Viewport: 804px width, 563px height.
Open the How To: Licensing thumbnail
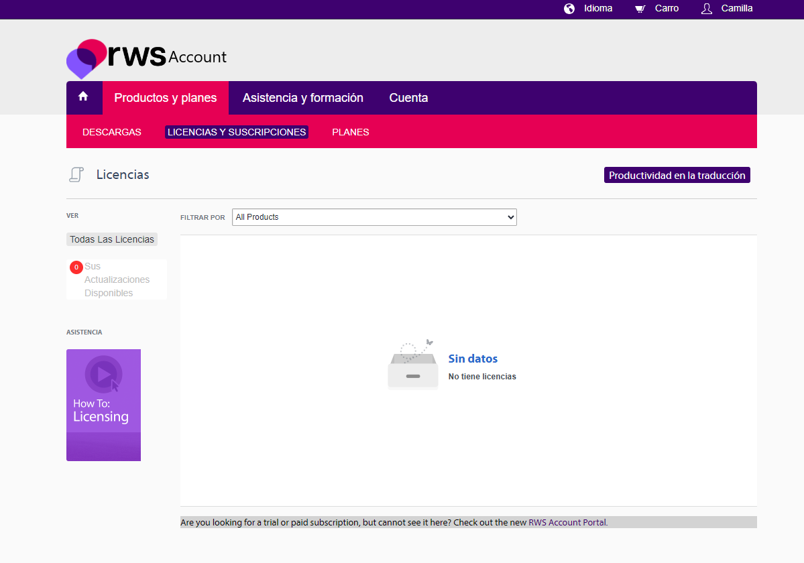tap(103, 405)
